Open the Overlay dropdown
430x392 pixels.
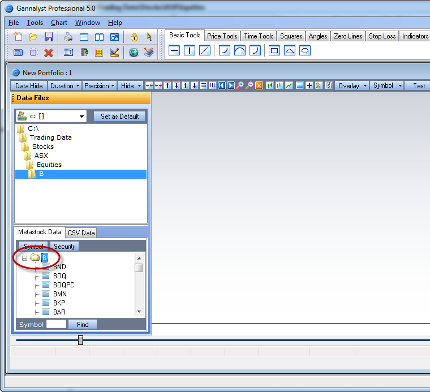click(x=352, y=86)
